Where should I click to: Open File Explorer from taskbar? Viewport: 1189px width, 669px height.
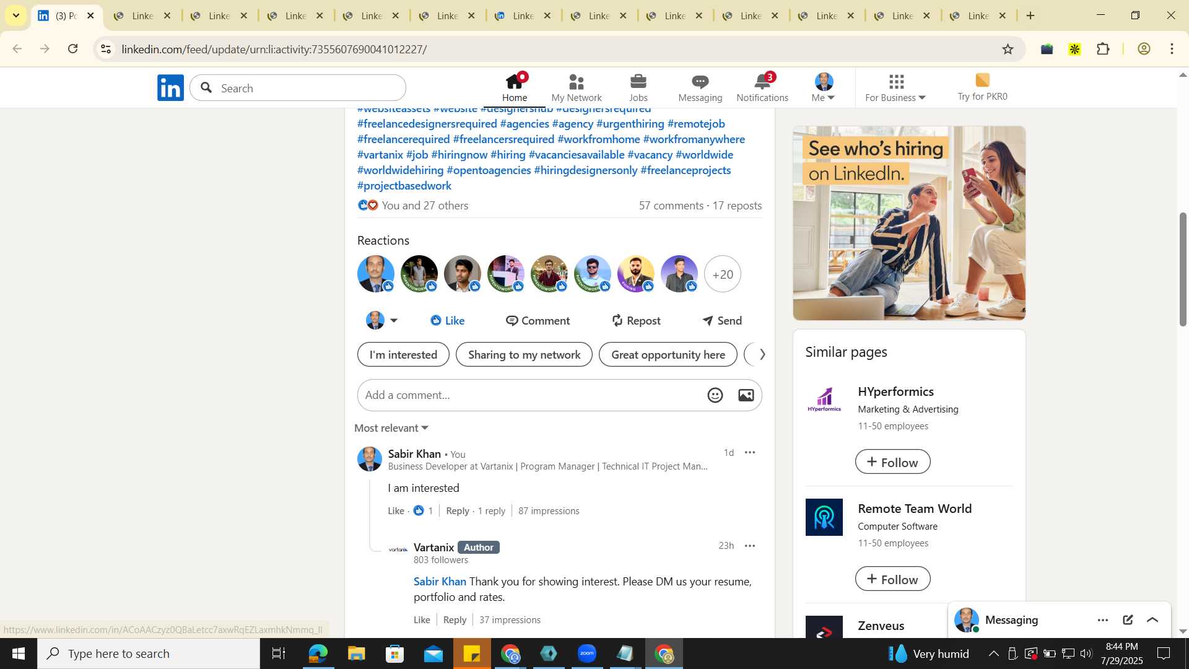(356, 654)
